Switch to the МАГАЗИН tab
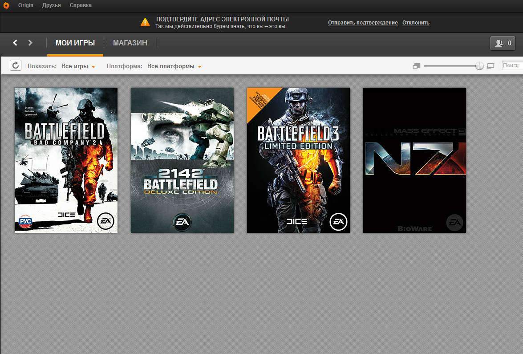This screenshot has width=523, height=354. click(130, 43)
